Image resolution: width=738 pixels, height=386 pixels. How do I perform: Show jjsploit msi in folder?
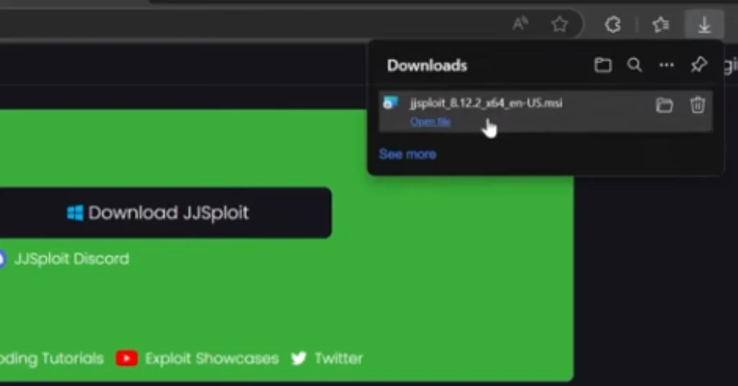(x=664, y=105)
